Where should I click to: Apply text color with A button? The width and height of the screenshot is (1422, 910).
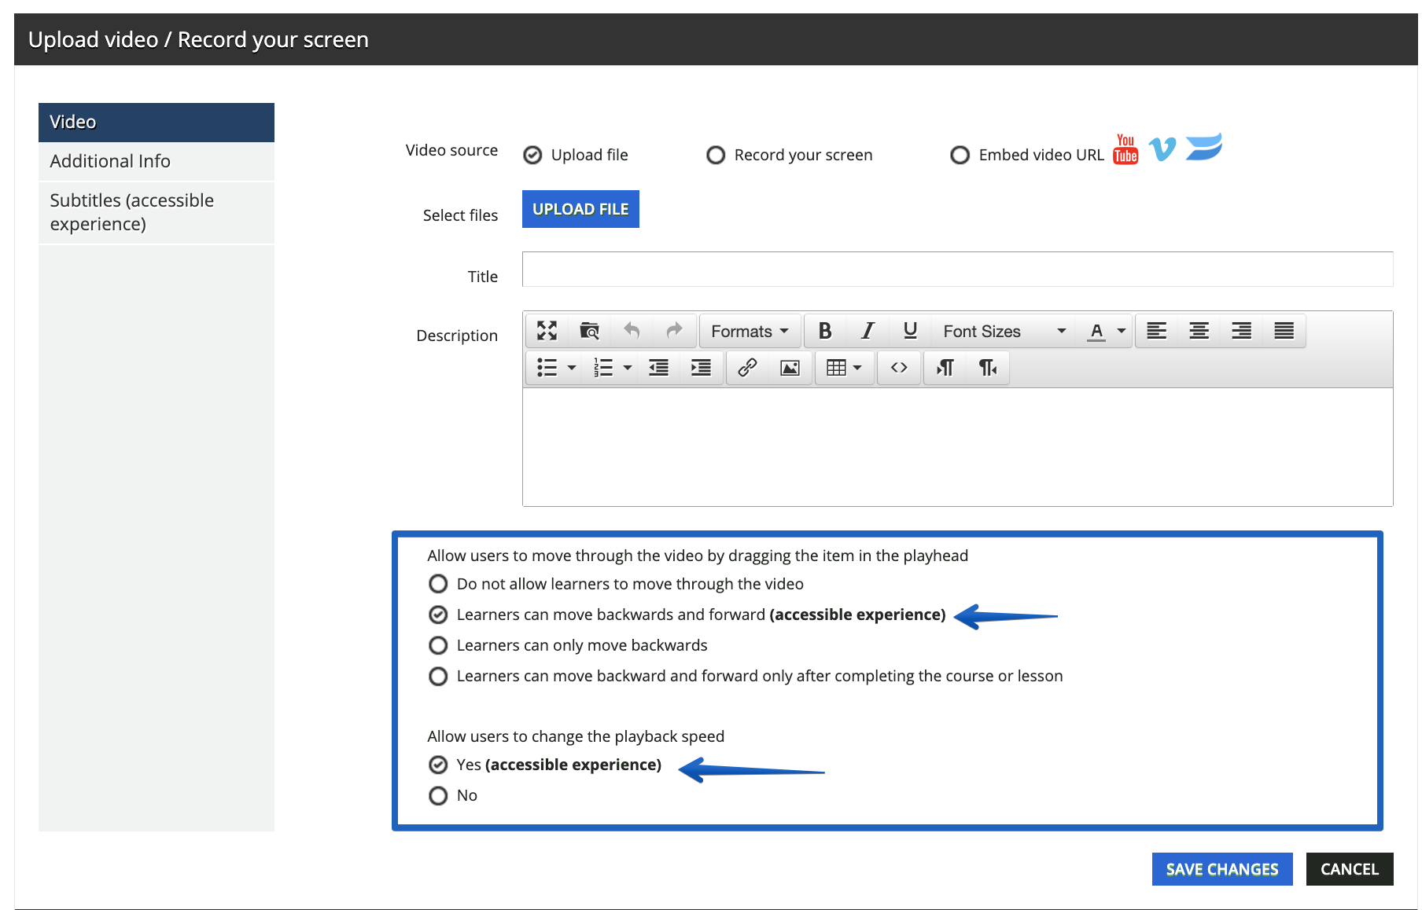[x=1096, y=331]
